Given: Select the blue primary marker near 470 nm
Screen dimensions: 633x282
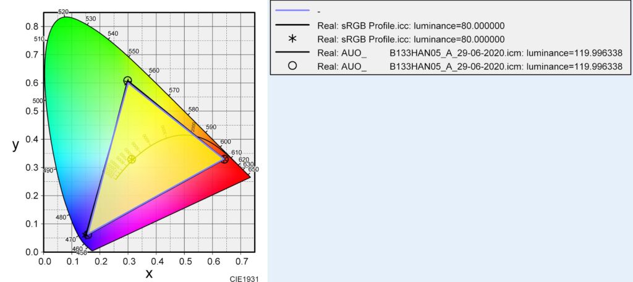Looking at the screenshot, I should click(x=87, y=235).
